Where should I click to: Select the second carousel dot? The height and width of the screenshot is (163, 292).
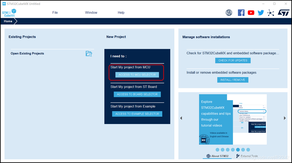(223, 150)
